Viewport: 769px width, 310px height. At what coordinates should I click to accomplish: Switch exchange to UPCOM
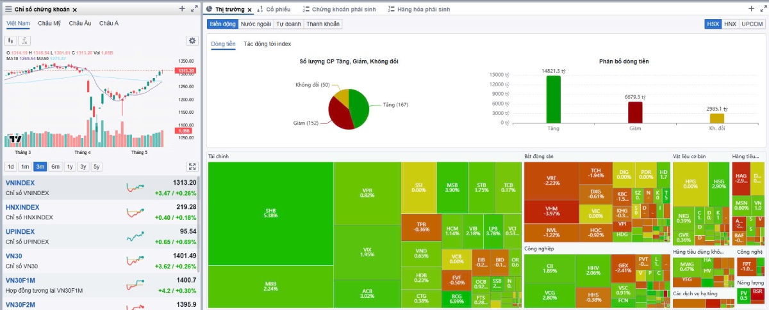752,24
